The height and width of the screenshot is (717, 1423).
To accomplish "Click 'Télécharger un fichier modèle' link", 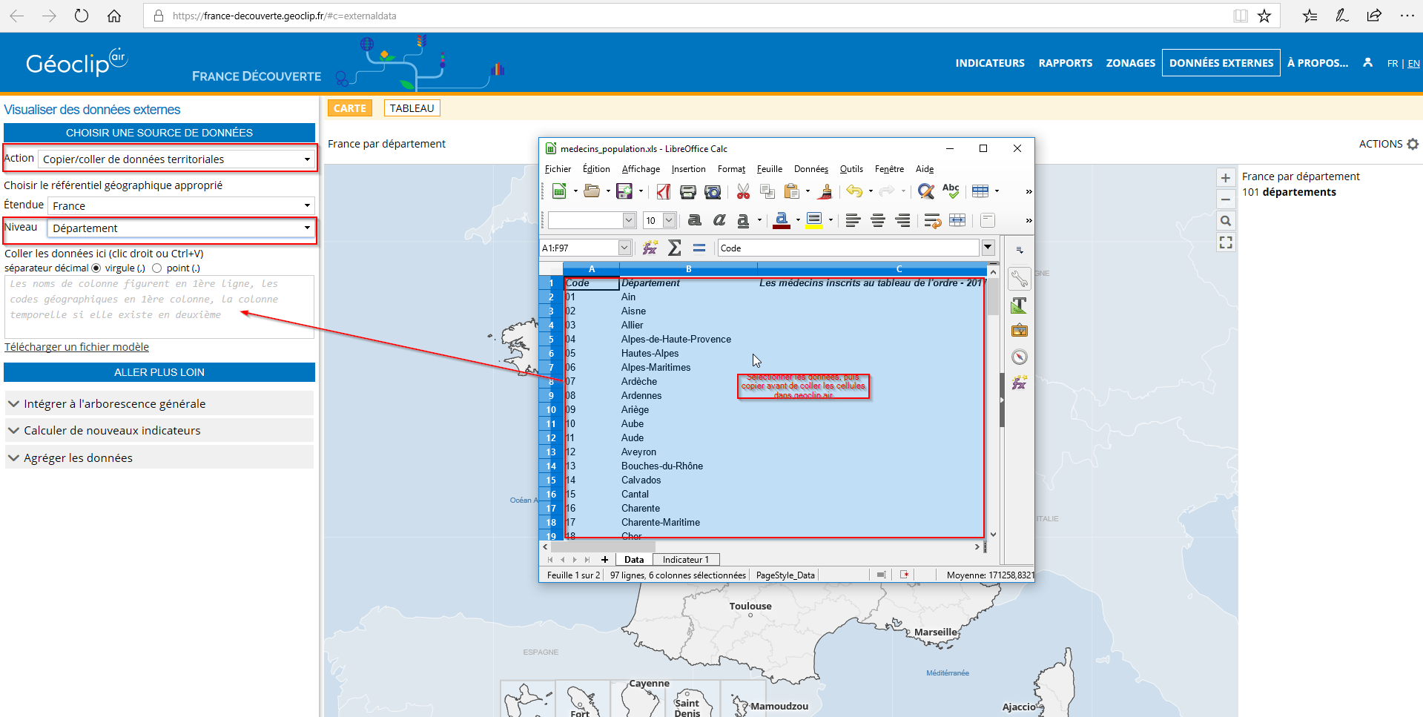I will pyautogui.click(x=76, y=347).
